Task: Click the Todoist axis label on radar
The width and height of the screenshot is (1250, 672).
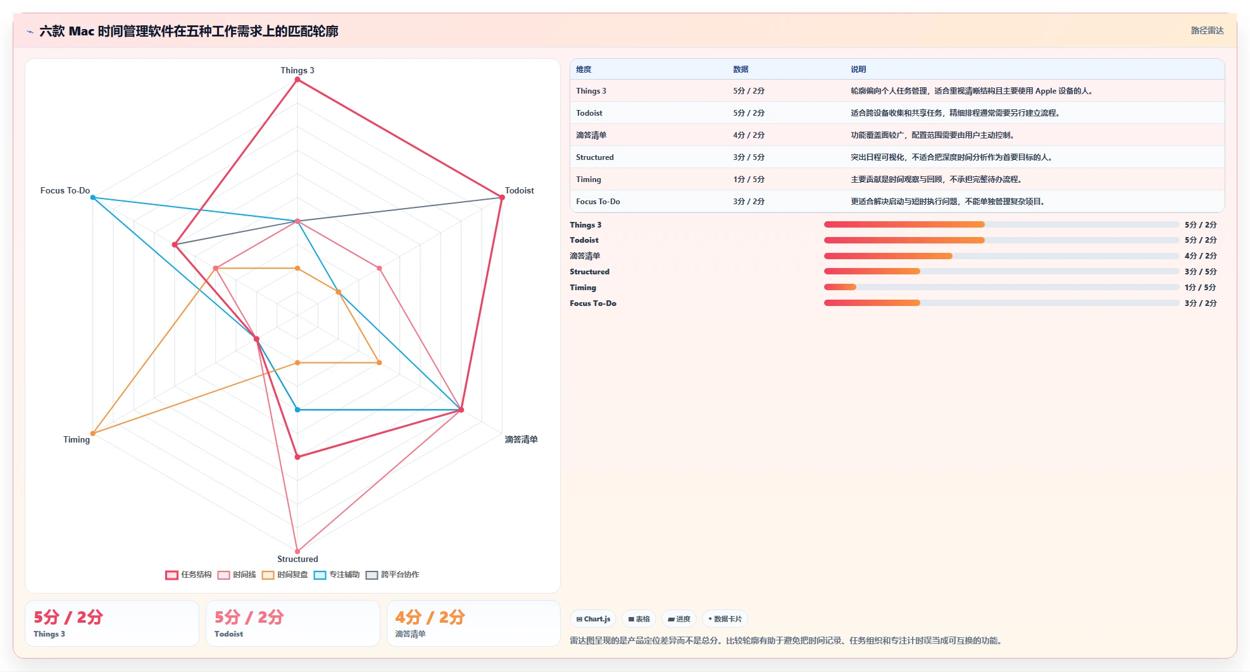Action: click(x=520, y=190)
